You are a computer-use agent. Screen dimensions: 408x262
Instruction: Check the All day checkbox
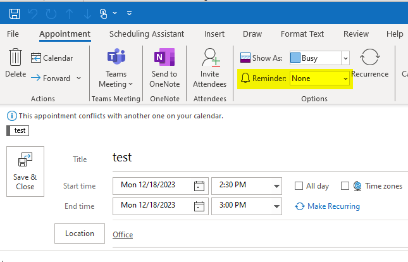299,186
